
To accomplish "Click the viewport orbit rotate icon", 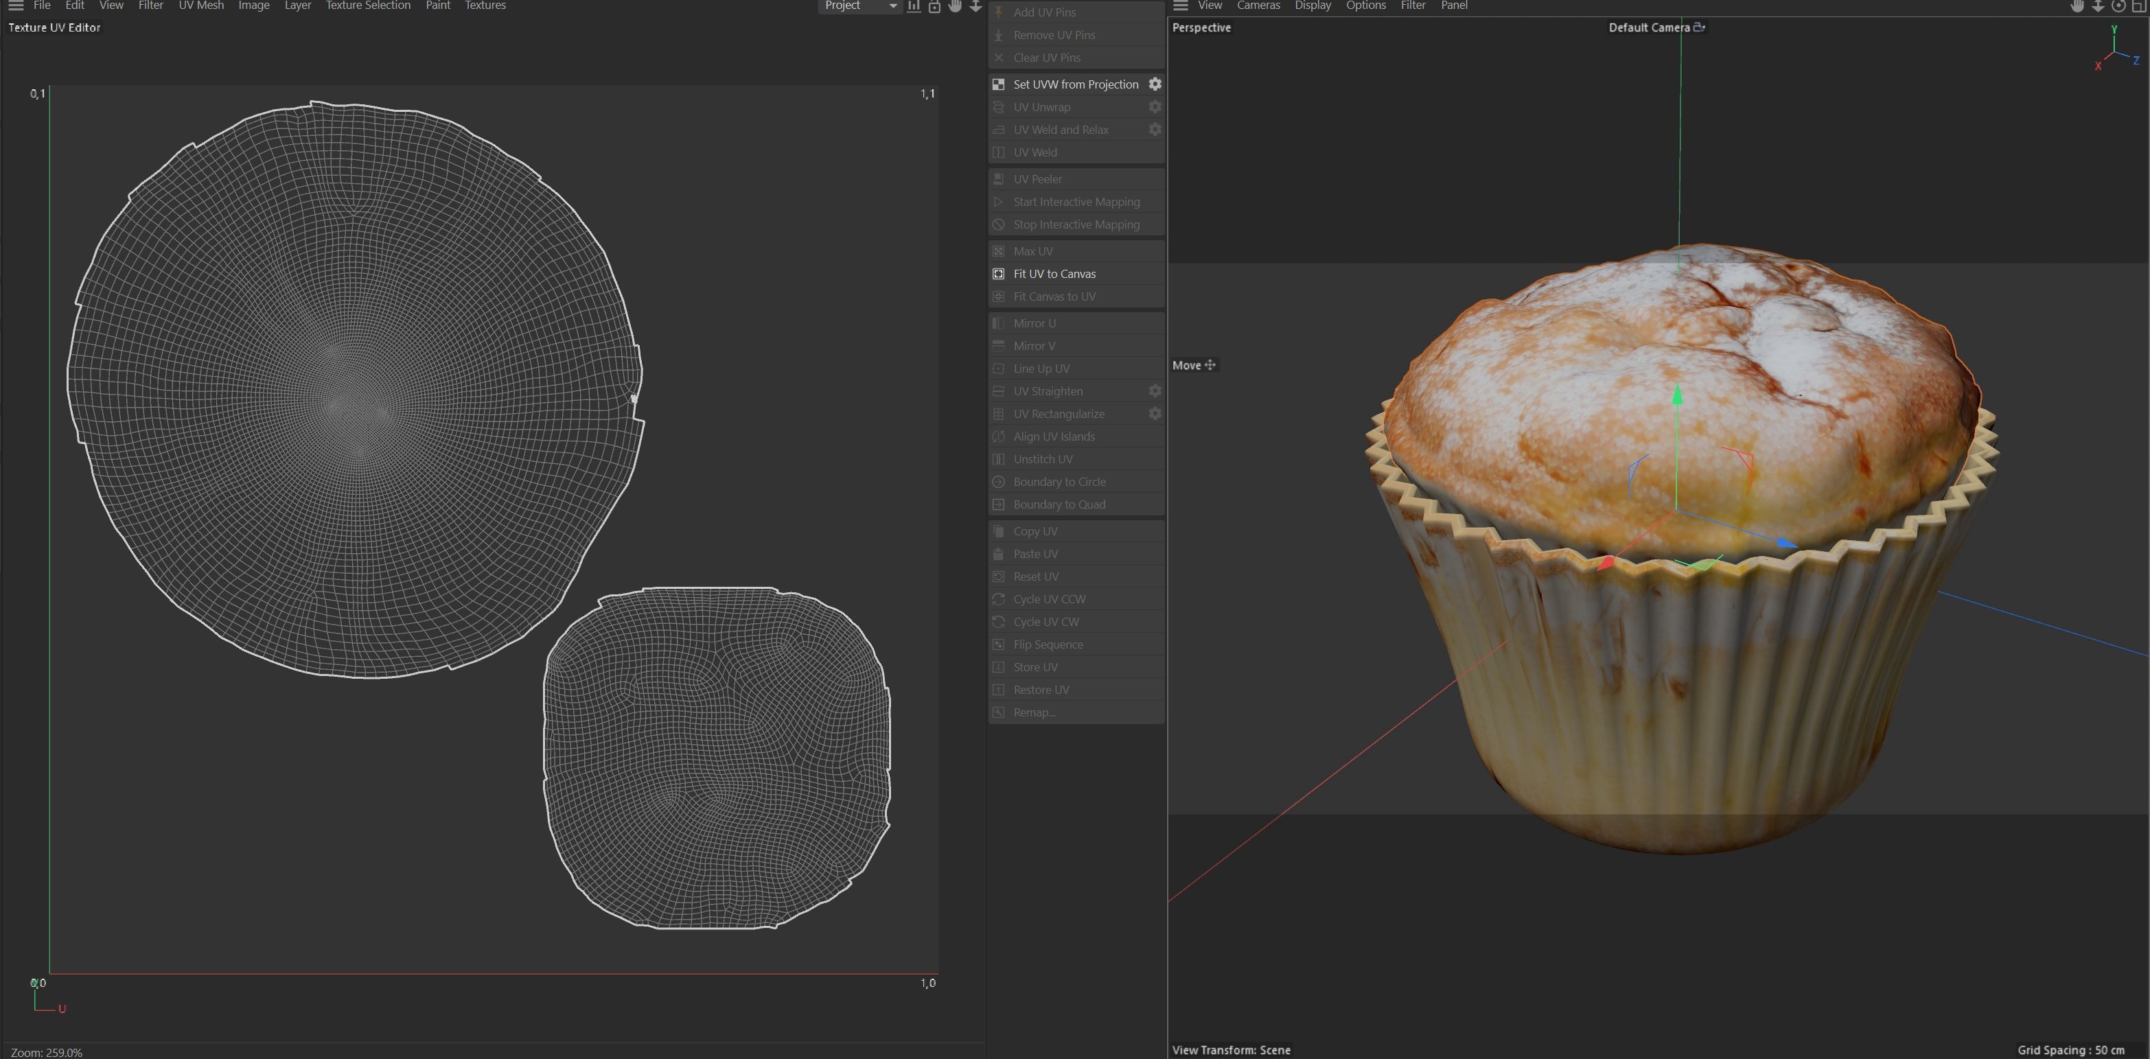I will (2118, 6).
